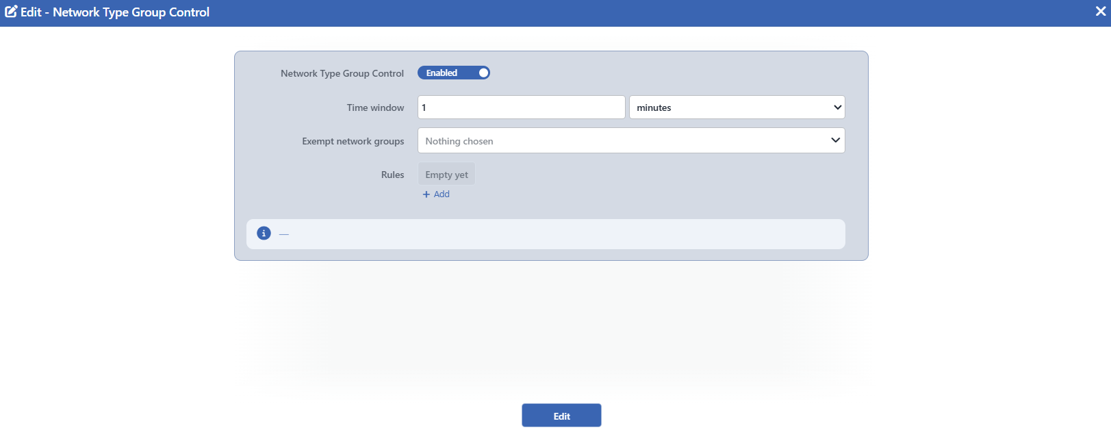Click the 'Network Type Group Control' field label
Viewport: 1111px width, 432px height.
point(342,73)
